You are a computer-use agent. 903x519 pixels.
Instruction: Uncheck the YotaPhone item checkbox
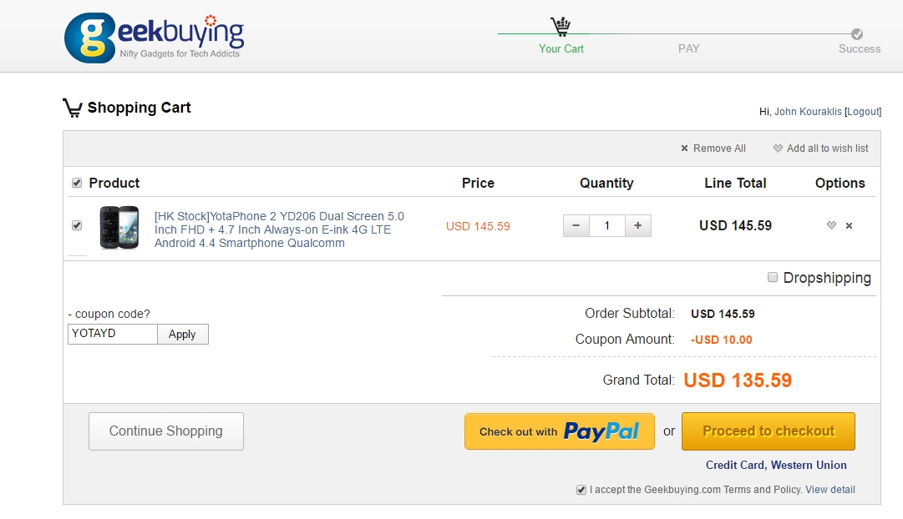(77, 225)
